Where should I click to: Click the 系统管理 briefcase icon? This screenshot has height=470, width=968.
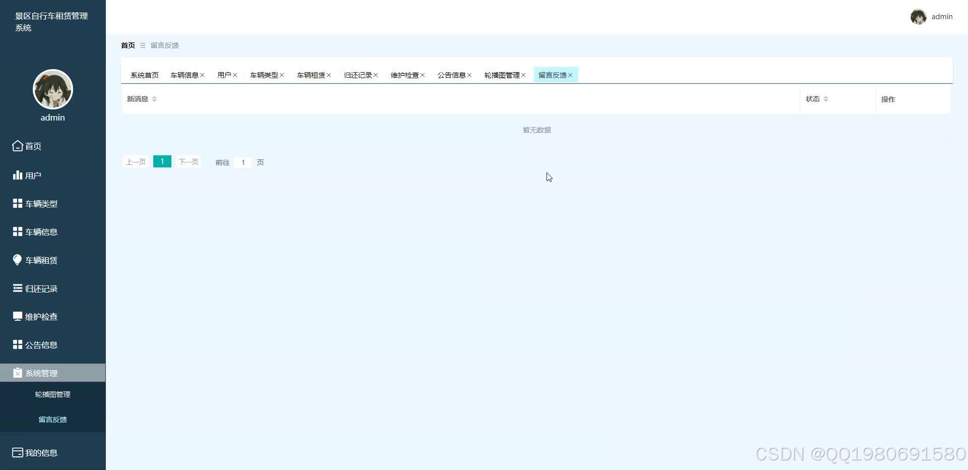point(17,373)
